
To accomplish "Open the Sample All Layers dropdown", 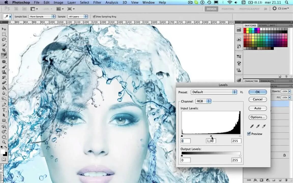I will [x=78, y=17].
